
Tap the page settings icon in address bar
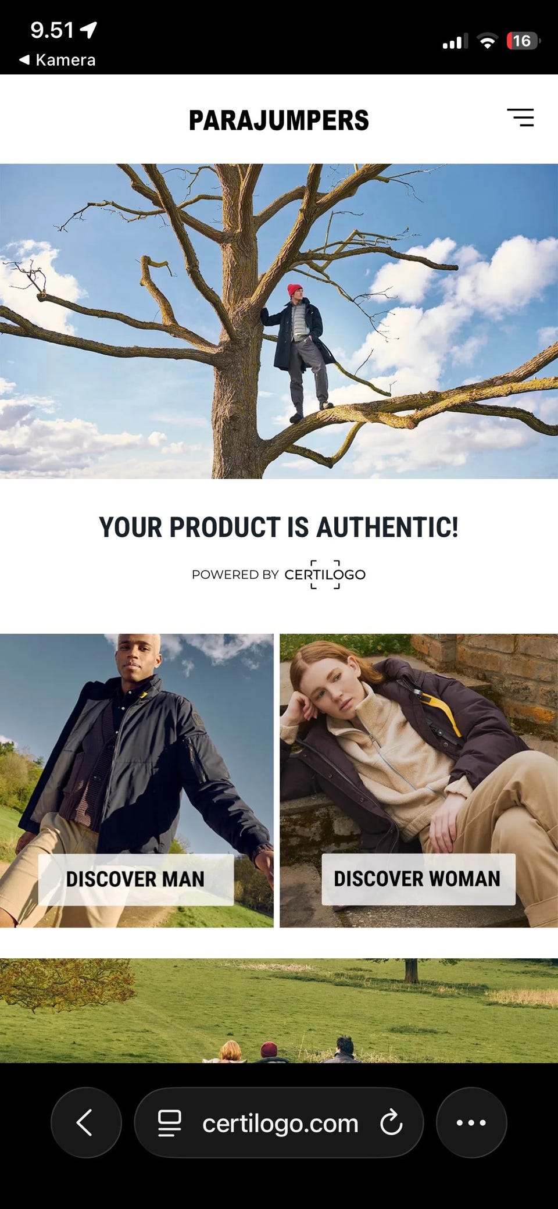tap(170, 1123)
